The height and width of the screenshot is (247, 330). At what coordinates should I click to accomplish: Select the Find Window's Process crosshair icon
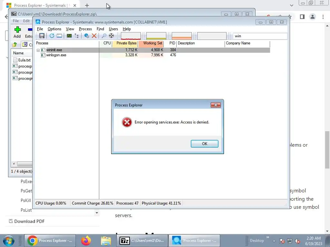111,36
